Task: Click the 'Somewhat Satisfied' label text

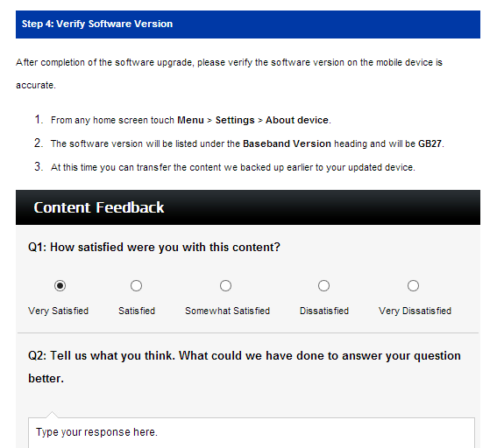Action: coord(228,311)
